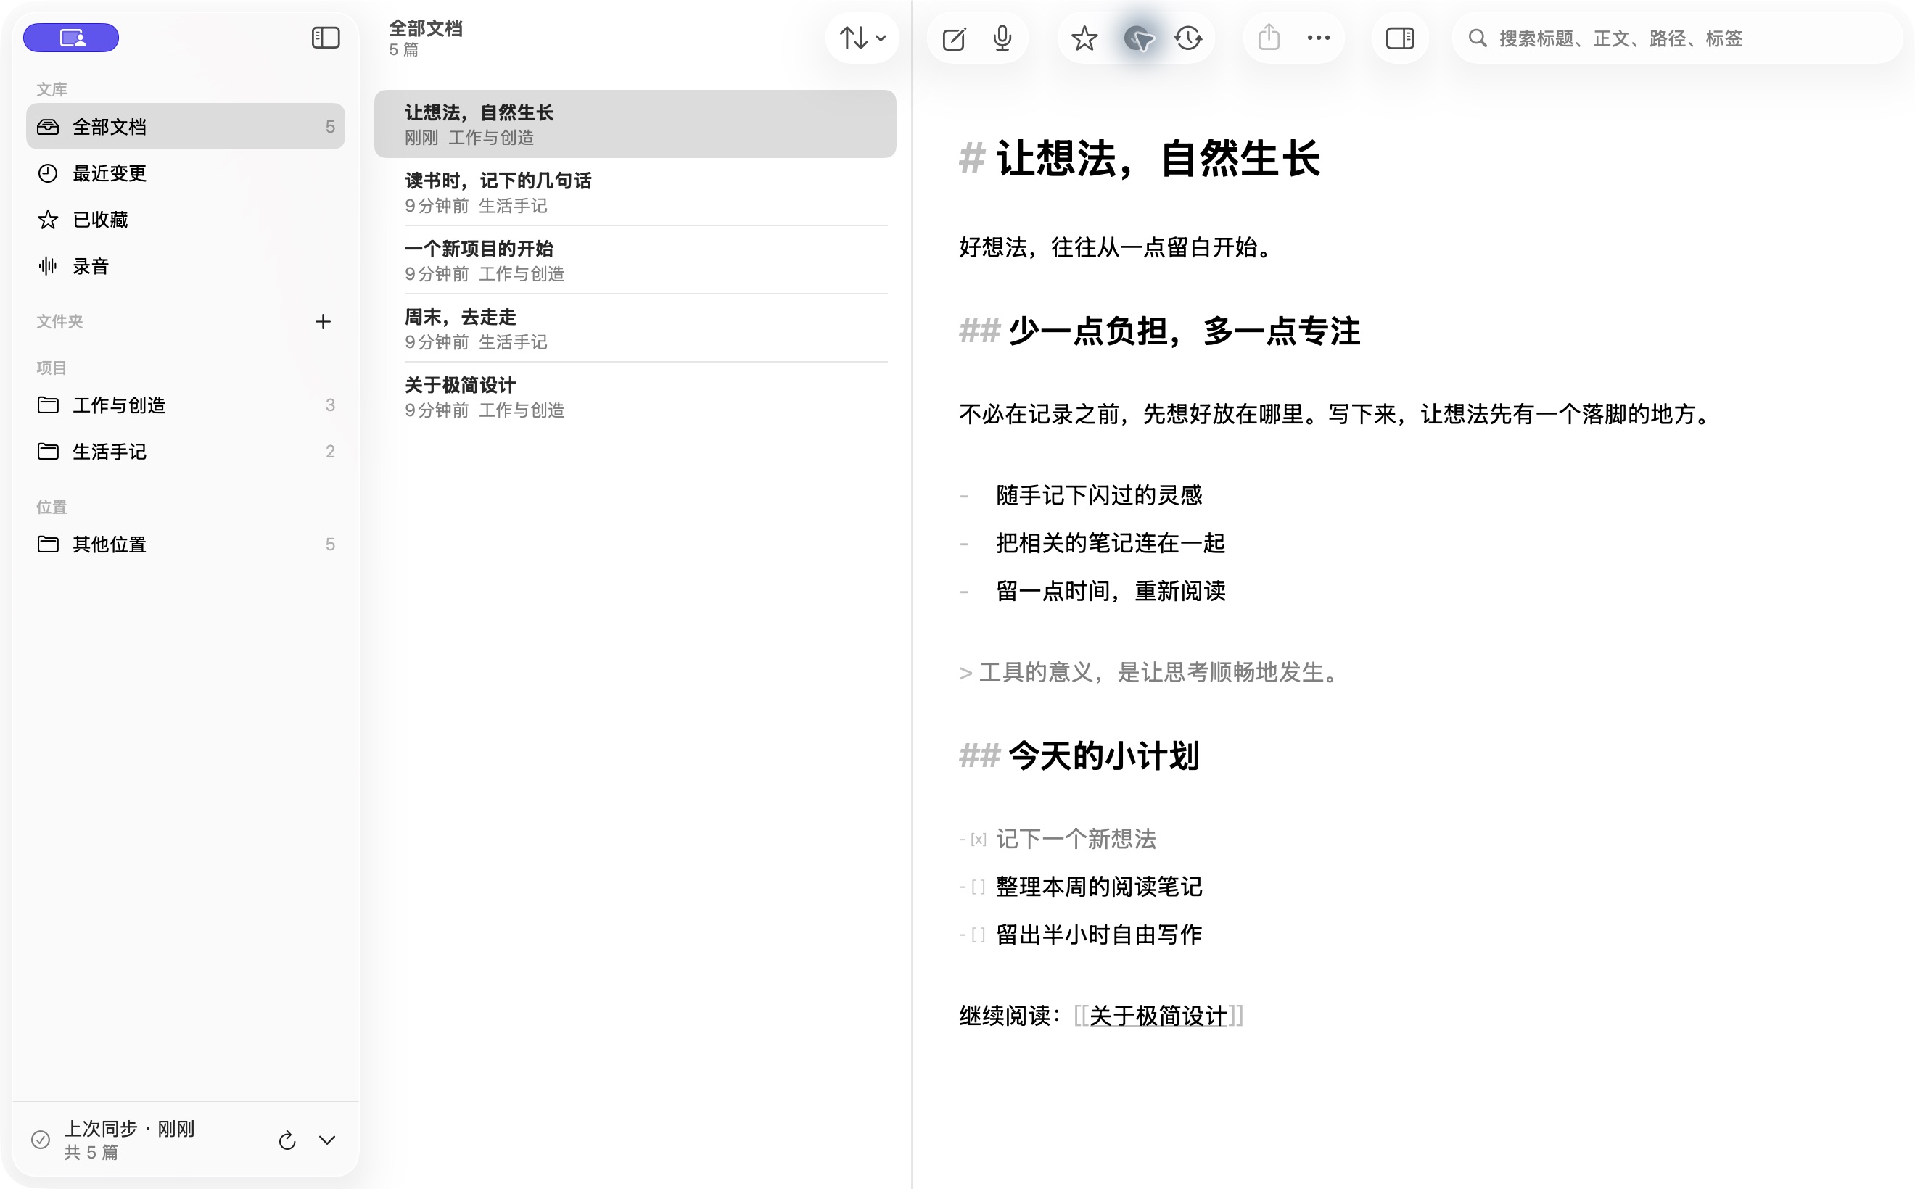Click the quote 工具的意义，是让思考顺畅地发生
The image size is (1915, 1189).
(1158, 672)
